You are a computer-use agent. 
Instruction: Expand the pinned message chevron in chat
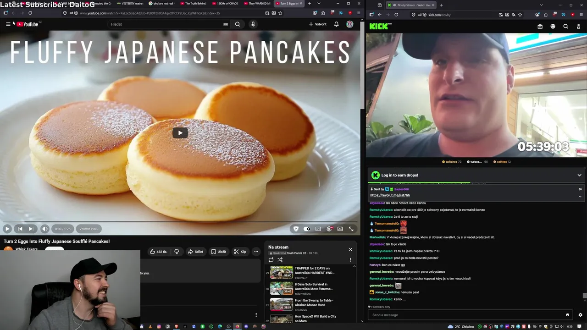[x=580, y=196]
